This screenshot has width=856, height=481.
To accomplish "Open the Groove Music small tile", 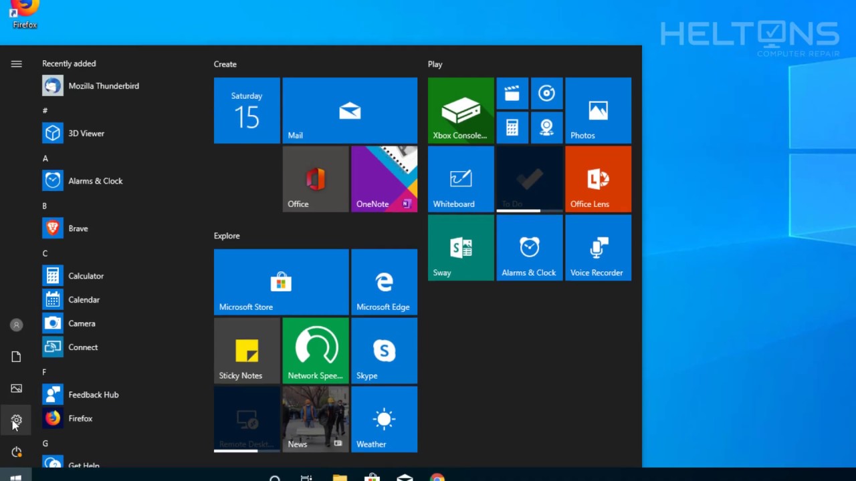I will pos(546,94).
